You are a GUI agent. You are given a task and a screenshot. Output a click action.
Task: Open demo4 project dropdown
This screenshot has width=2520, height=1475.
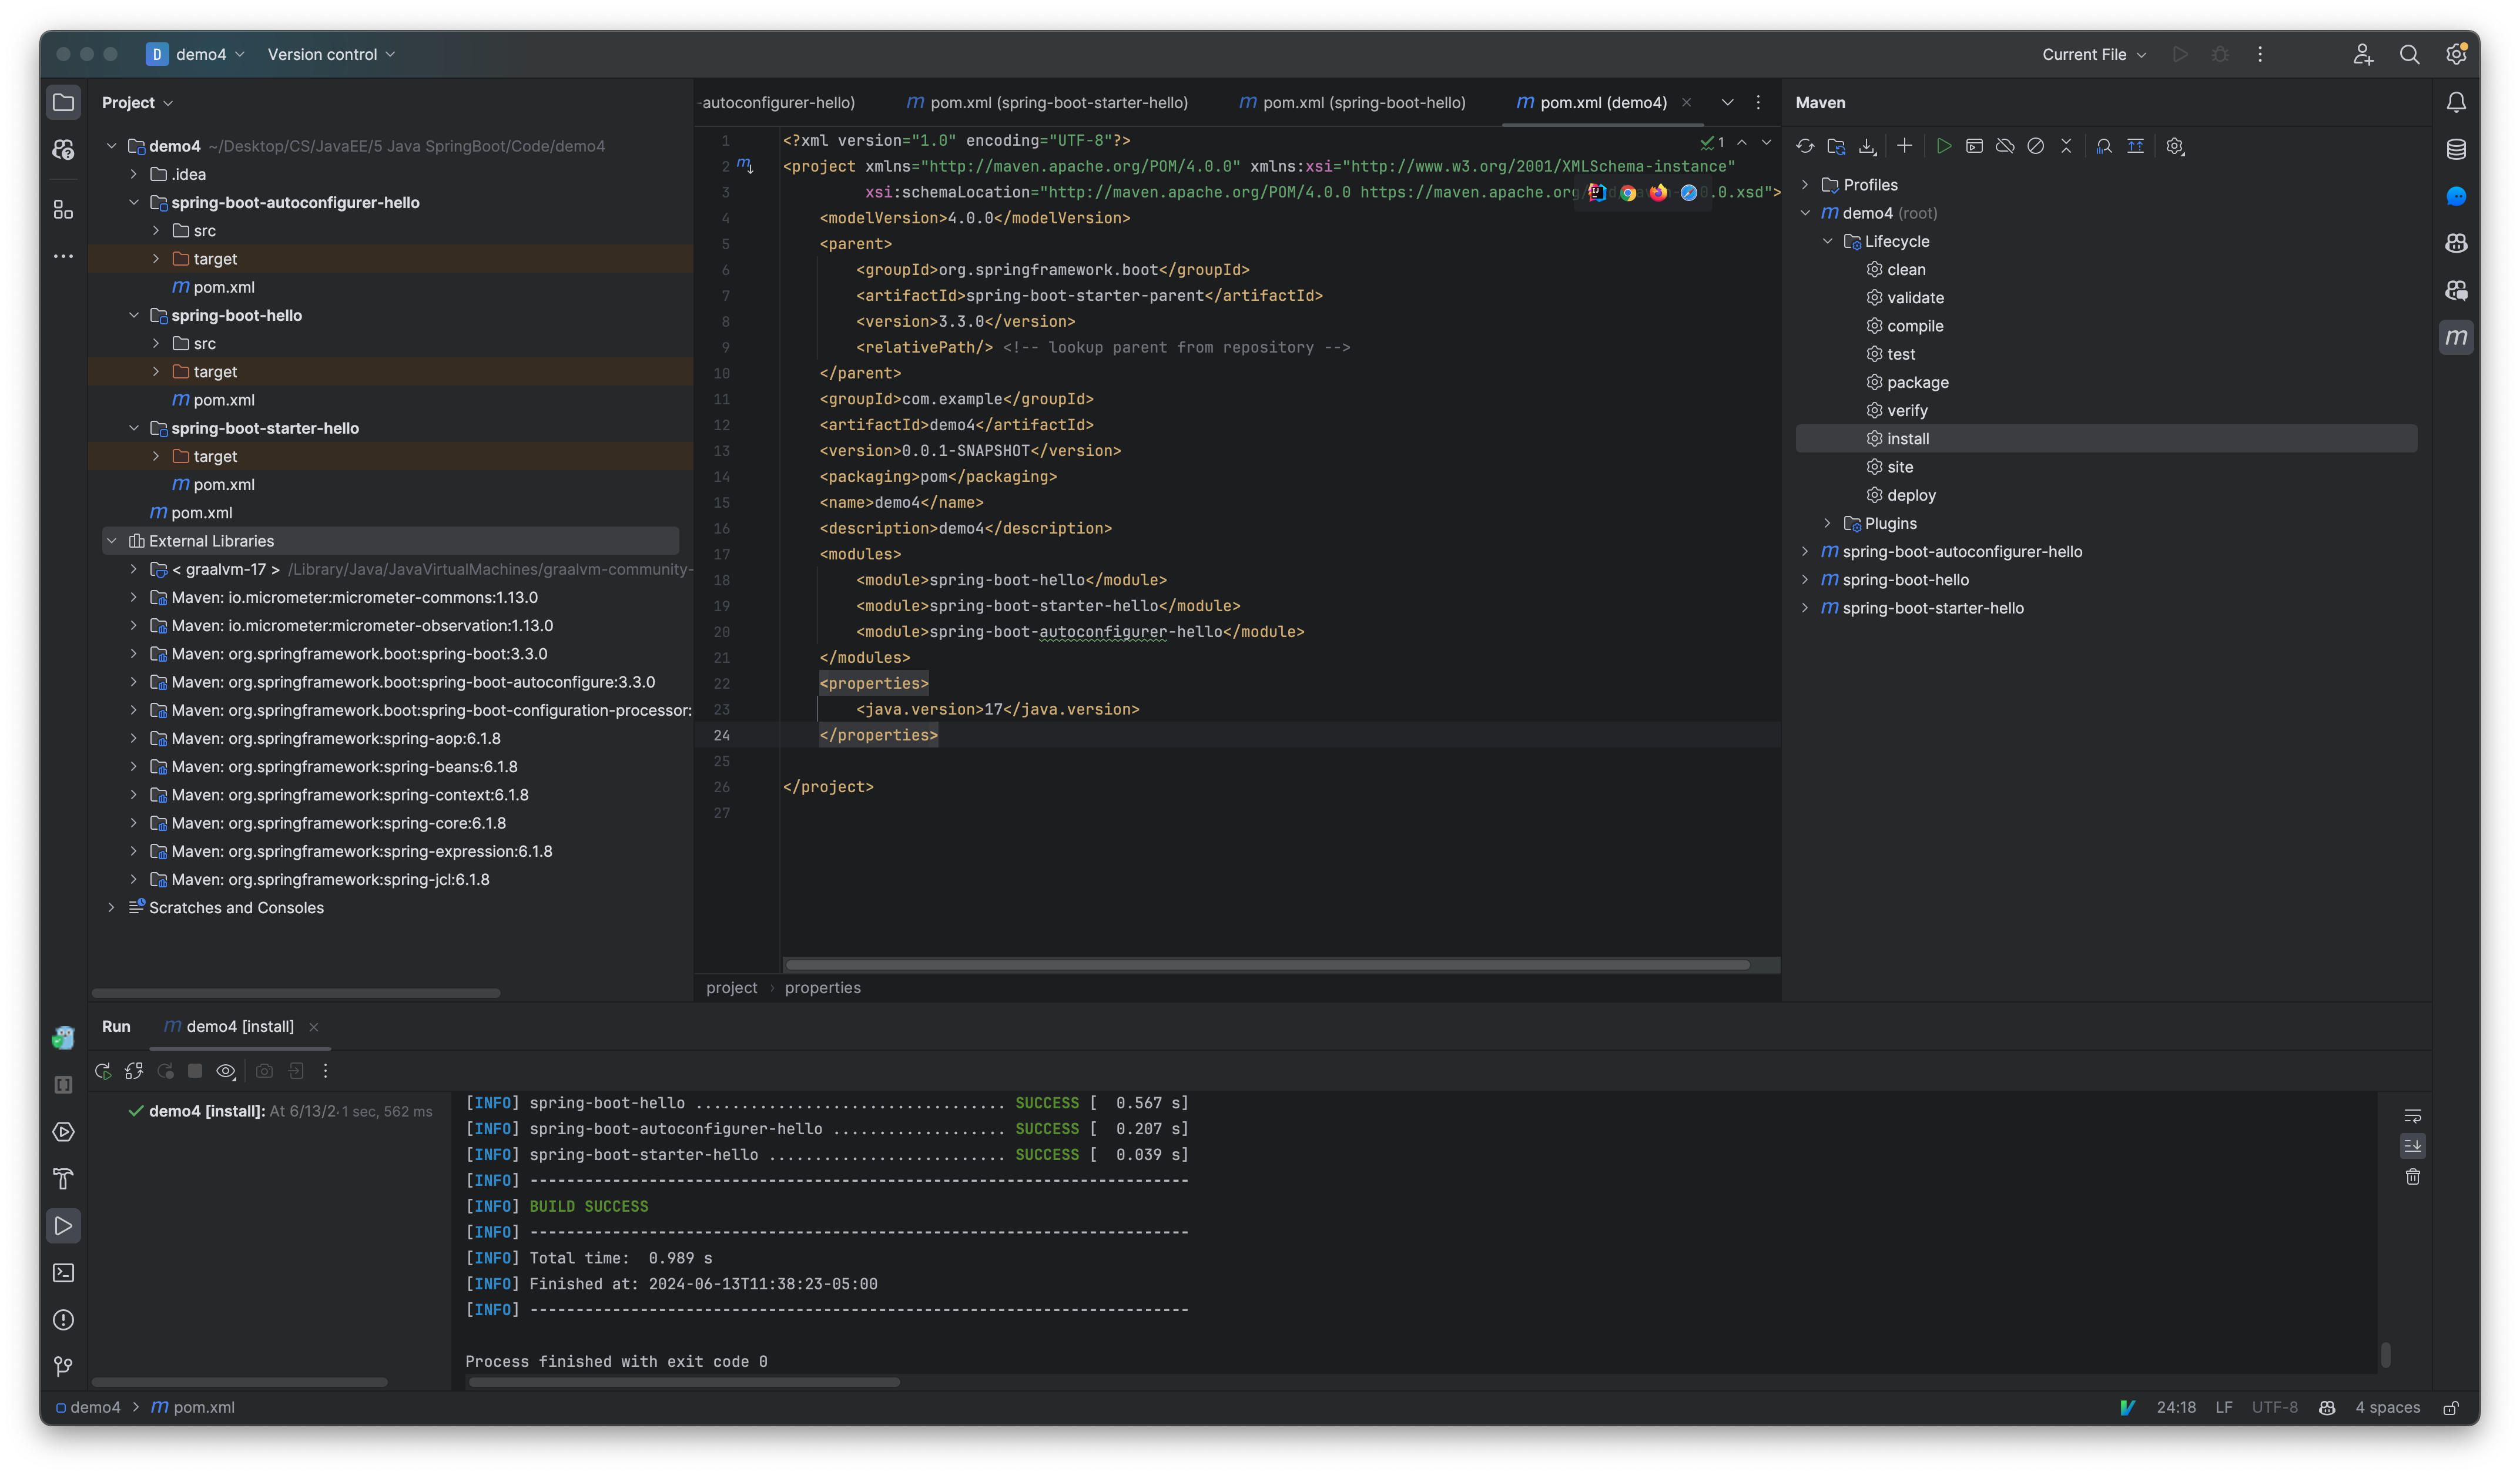pos(196,55)
